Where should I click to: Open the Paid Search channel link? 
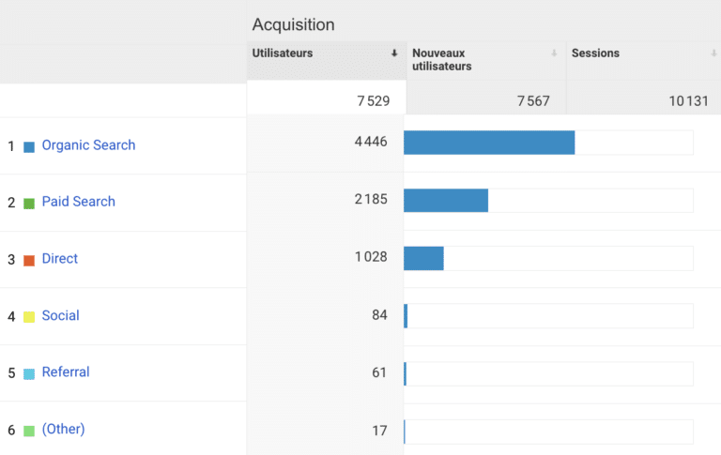coord(79,202)
